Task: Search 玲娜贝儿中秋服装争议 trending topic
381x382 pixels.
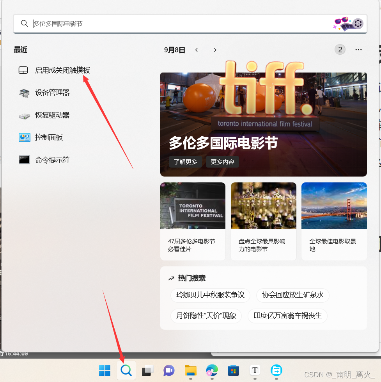Action: coord(210,295)
